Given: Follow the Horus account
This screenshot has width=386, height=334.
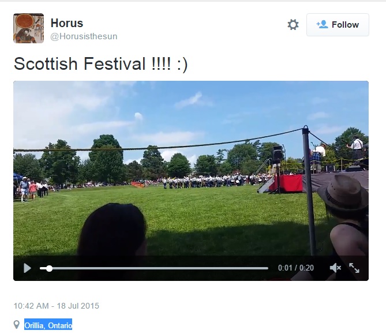Looking at the screenshot, I should pos(338,25).
